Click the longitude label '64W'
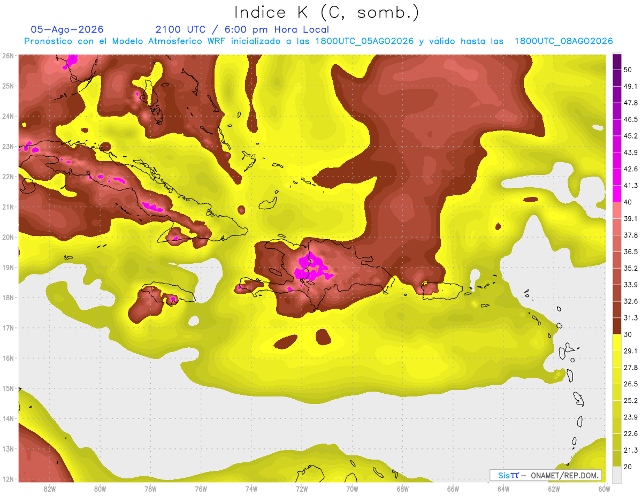Viewport: 642px width, 496px height. pyautogui.click(x=503, y=489)
